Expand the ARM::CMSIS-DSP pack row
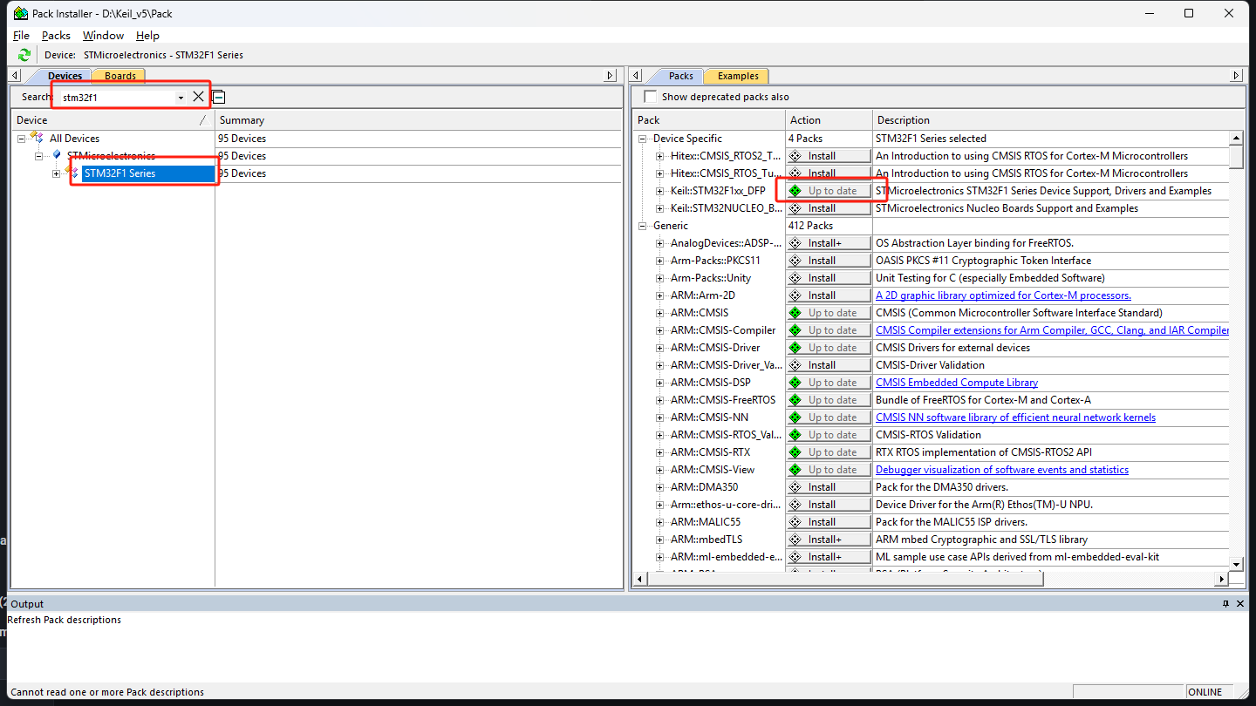This screenshot has width=1256, height=706. (x=660, y=383)
